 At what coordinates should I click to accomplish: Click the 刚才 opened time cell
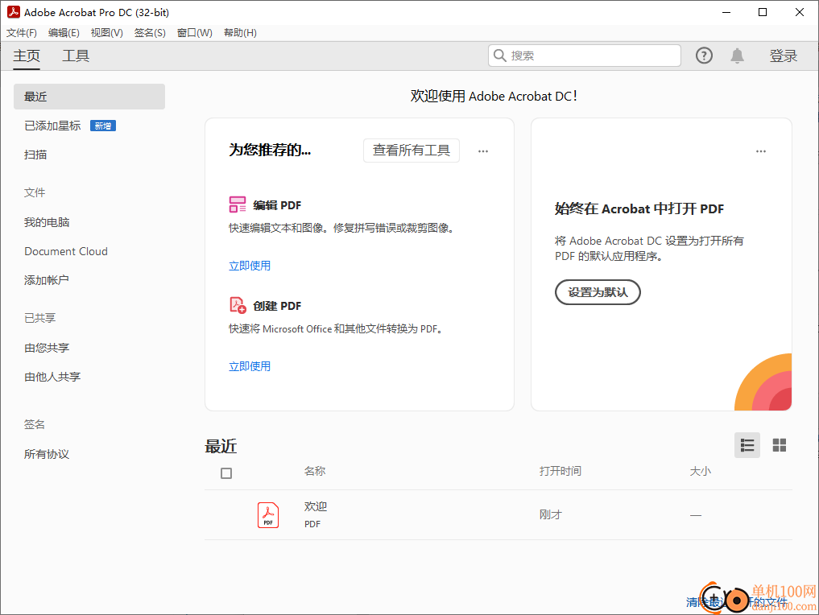click(x=551, y=514)
